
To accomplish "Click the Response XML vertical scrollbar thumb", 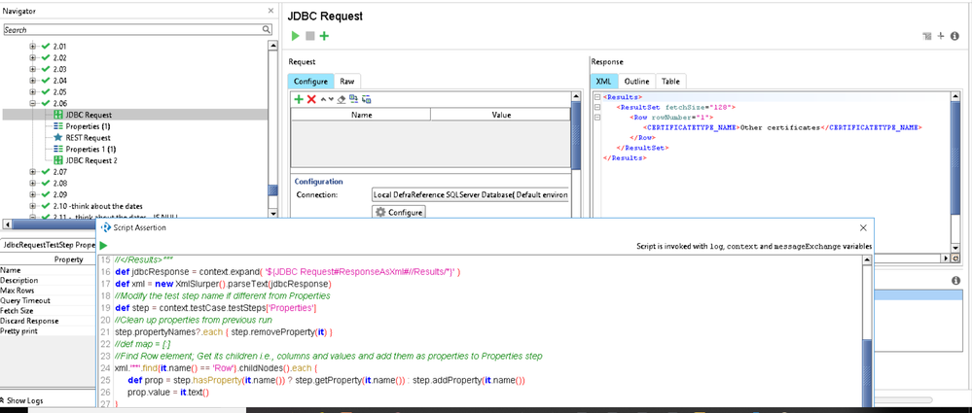I will 954,156.
